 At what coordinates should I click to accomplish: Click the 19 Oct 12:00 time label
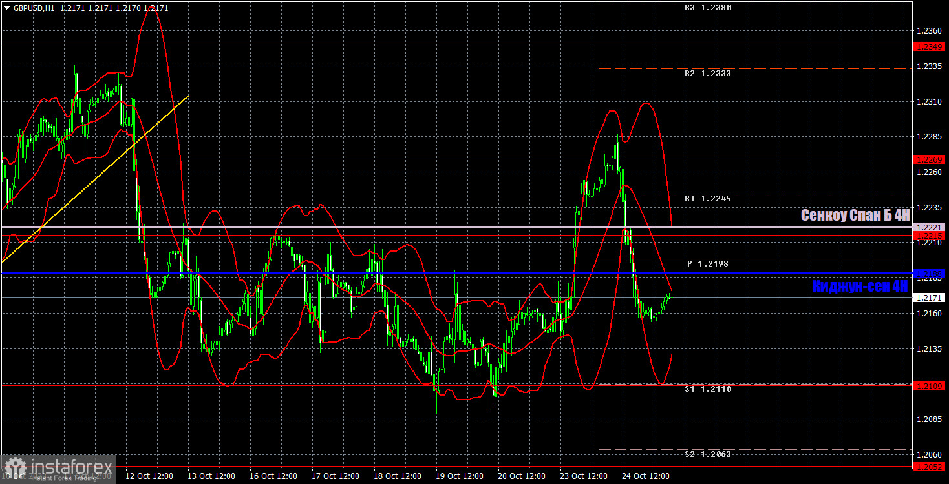coord(459,476)
